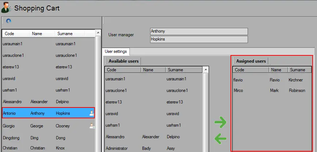Select the Administrator row in Available users
This screenshot has width=317, height=152.
(145, 148)
